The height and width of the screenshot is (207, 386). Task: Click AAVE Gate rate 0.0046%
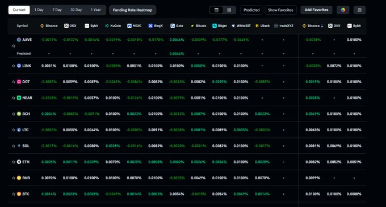(177, 40)
